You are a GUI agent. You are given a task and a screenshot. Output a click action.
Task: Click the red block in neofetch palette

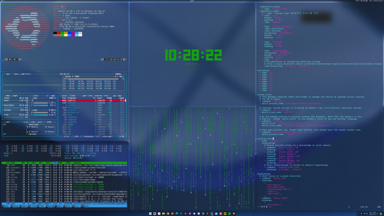pyautogui.click(x=59, y=34)
